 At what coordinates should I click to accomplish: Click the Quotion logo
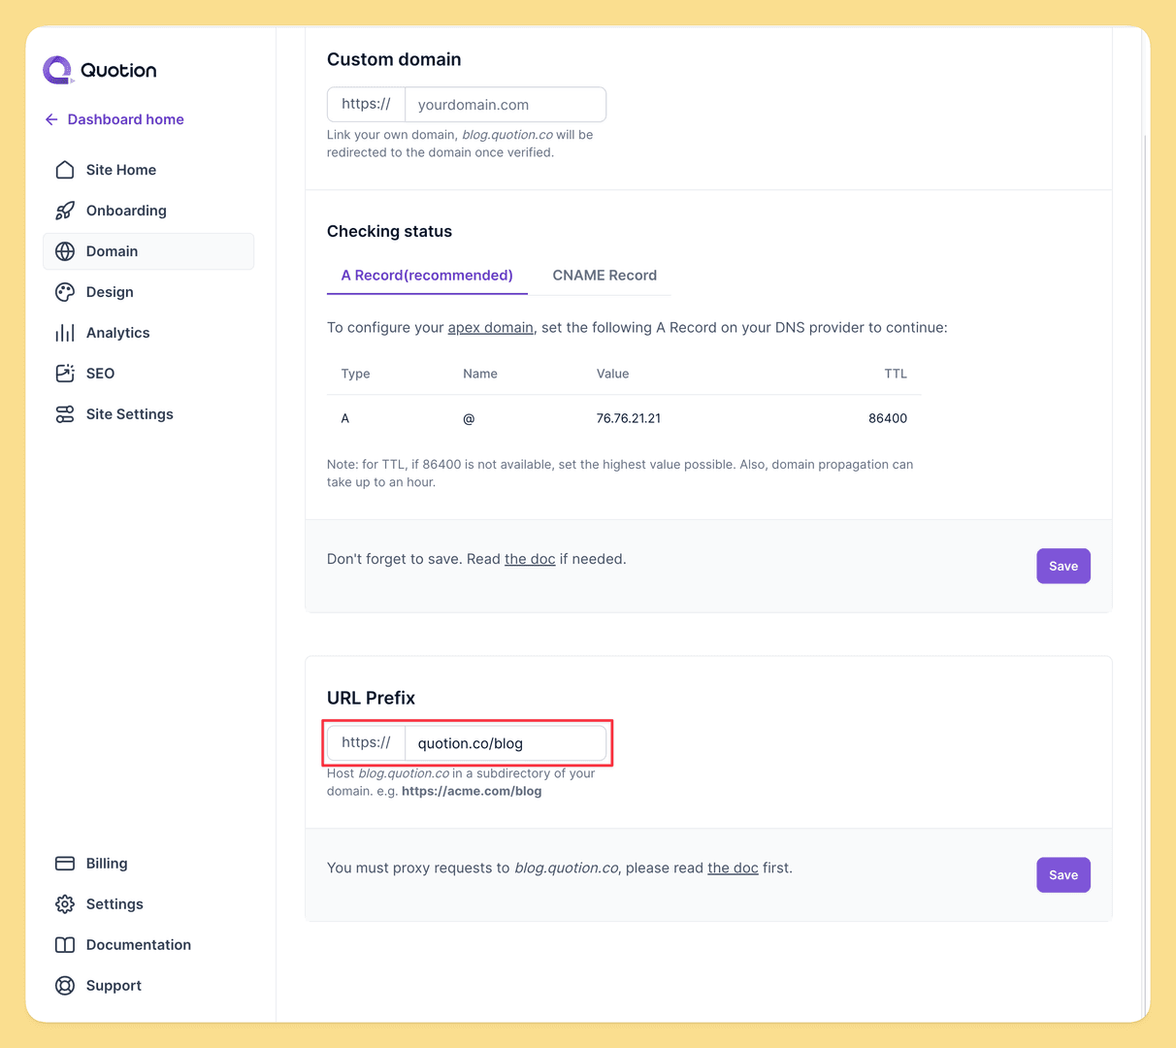[x=98, y=69]
